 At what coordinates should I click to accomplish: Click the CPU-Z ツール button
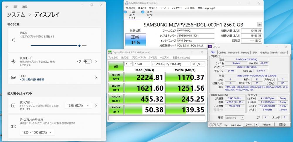[248, 125]
